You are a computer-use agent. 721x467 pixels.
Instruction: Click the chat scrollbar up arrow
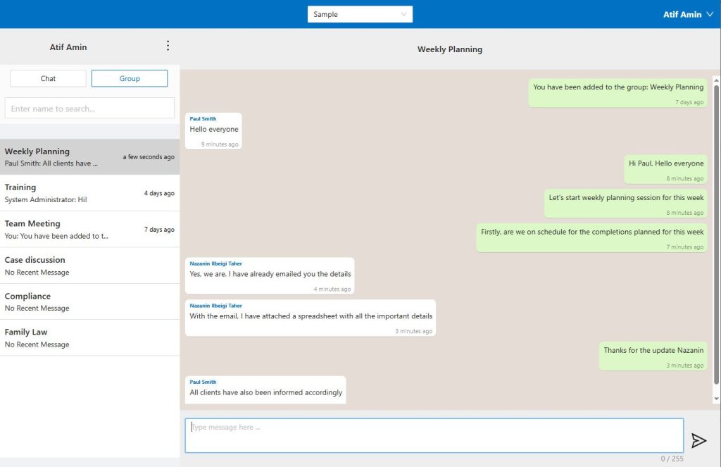click(716, 80)
